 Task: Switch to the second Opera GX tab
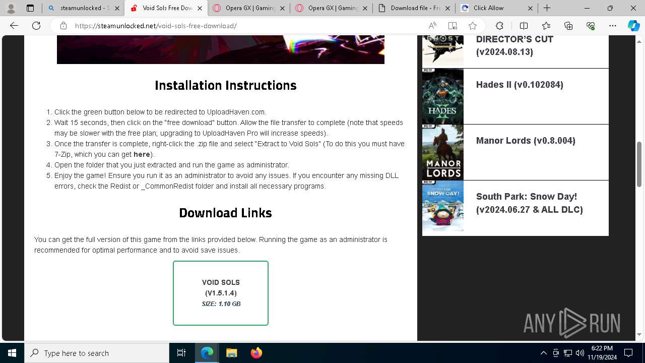point(331,8)
